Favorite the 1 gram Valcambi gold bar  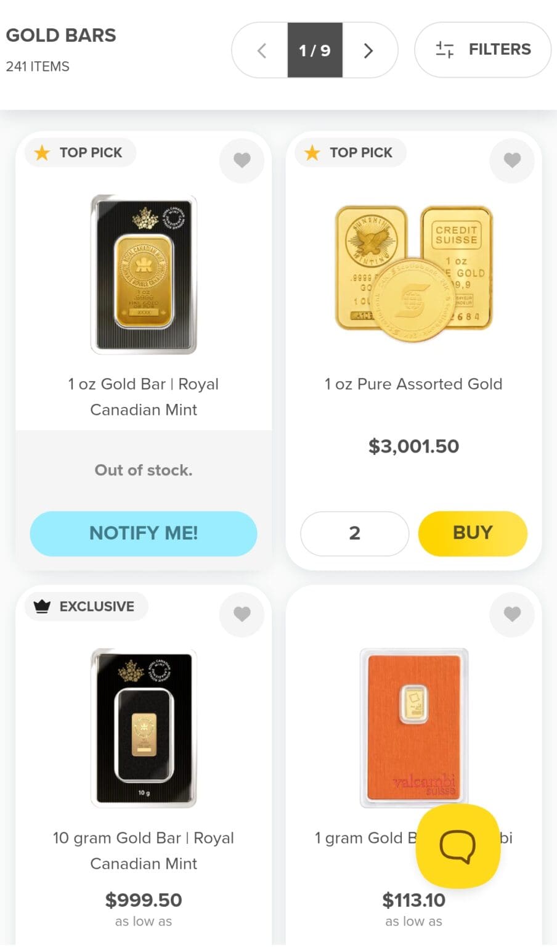[x=512, y=614]
